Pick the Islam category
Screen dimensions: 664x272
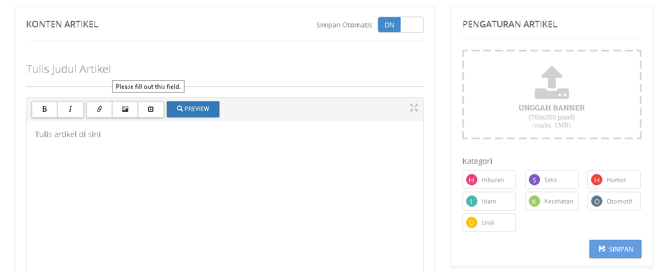(489, 201)
